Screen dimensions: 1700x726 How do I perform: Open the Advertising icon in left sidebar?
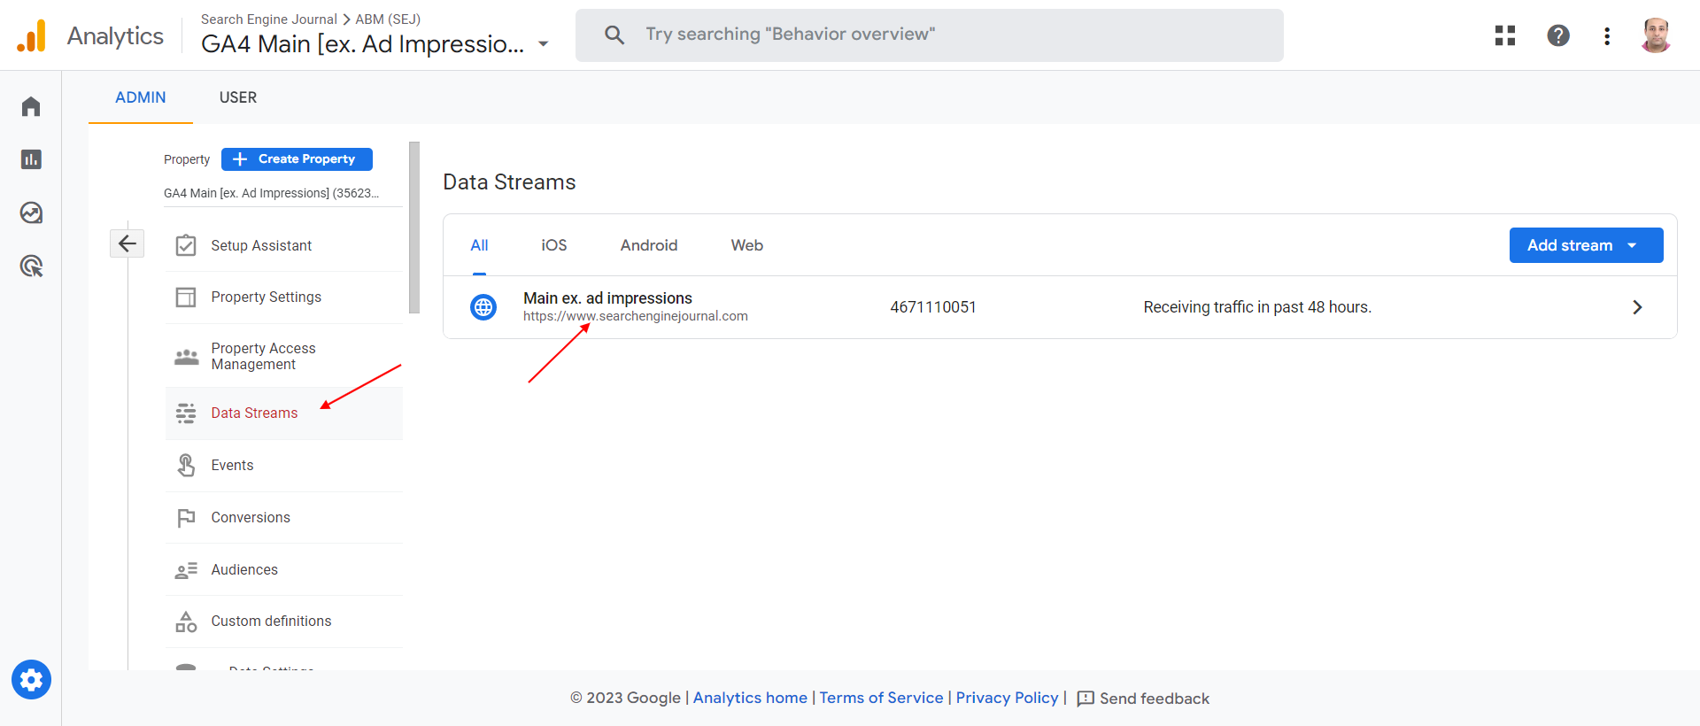[31, 266]
